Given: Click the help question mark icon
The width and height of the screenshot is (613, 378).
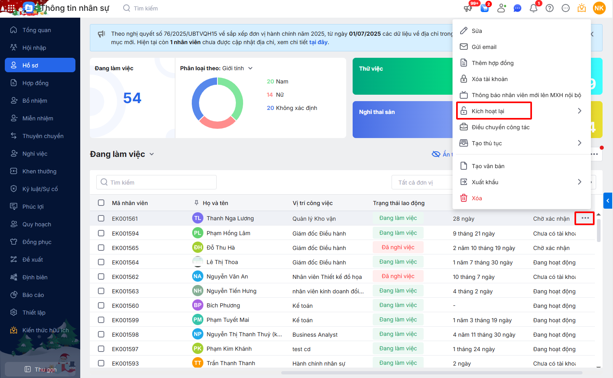Looking at the screenshot, I should [x=550, y=8].
